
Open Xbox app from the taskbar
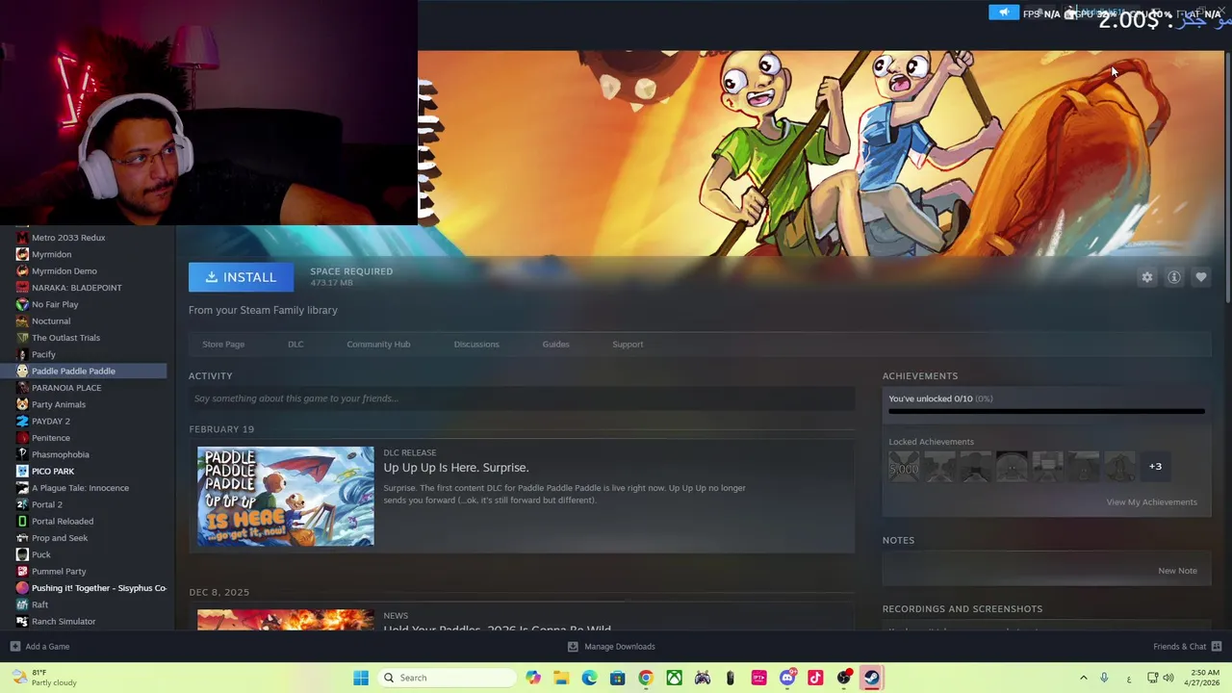point(675,678)
